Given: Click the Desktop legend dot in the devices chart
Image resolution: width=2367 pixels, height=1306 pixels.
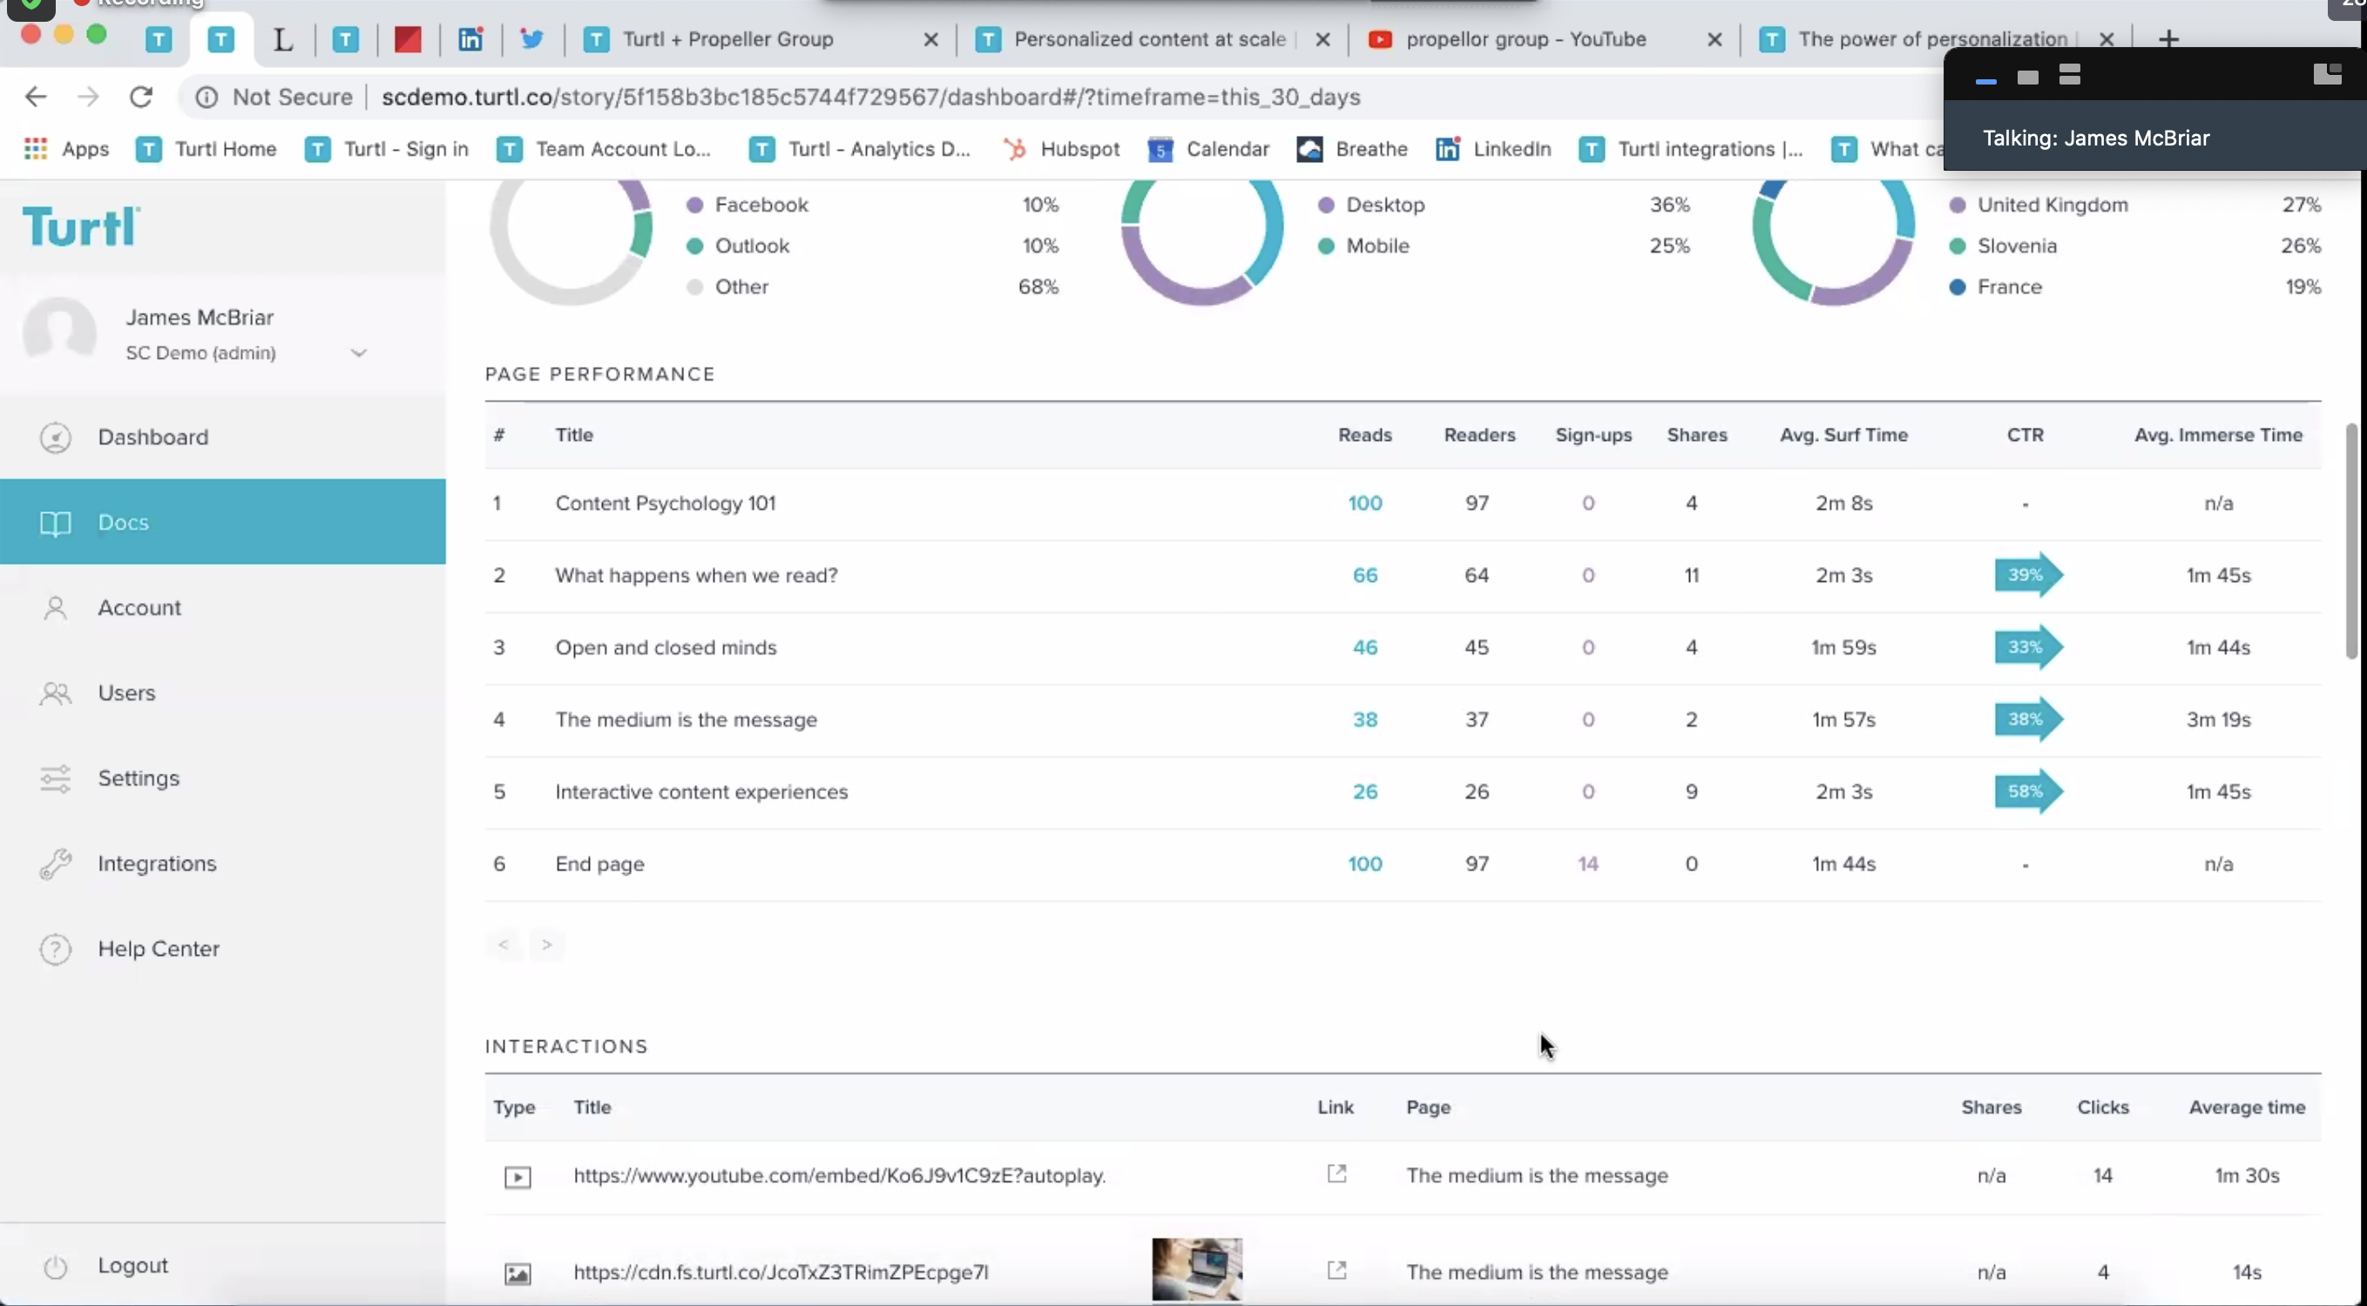Looking at the screenshot, I should (1327, 204).
